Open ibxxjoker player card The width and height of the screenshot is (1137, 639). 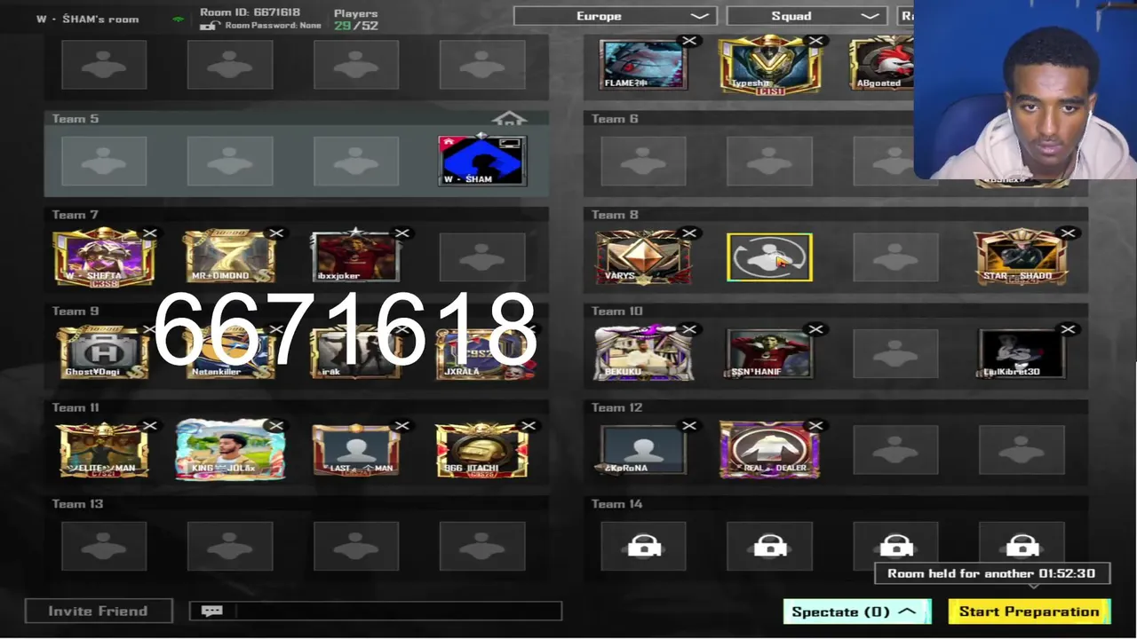pyautogui.click(x=356, y=257)
